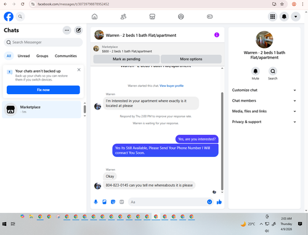This screenshot has width=308, height=235.
Task: Click Warren's avatar beside phone number message
Action: (97, 186)
